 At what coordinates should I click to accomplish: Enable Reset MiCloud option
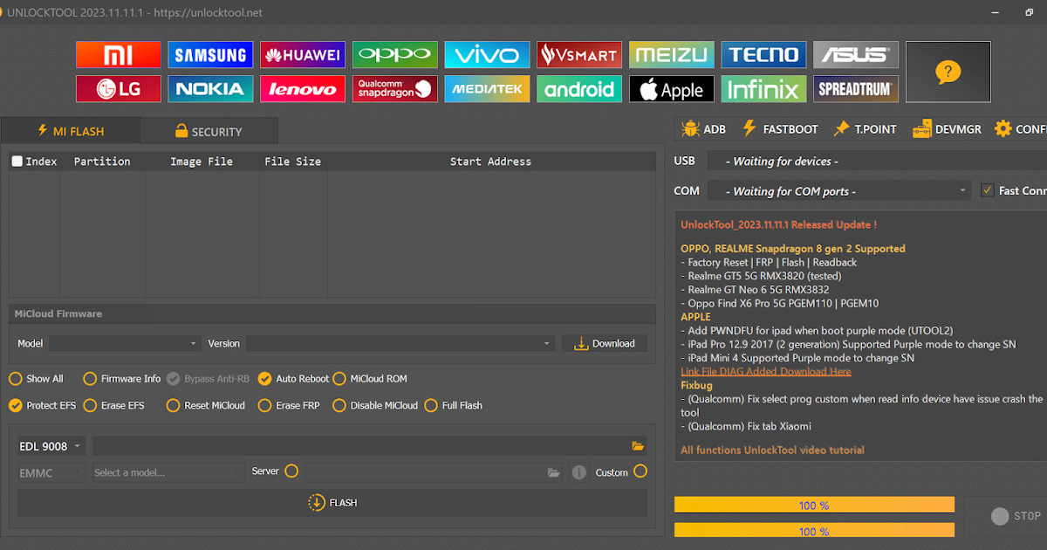206,405
